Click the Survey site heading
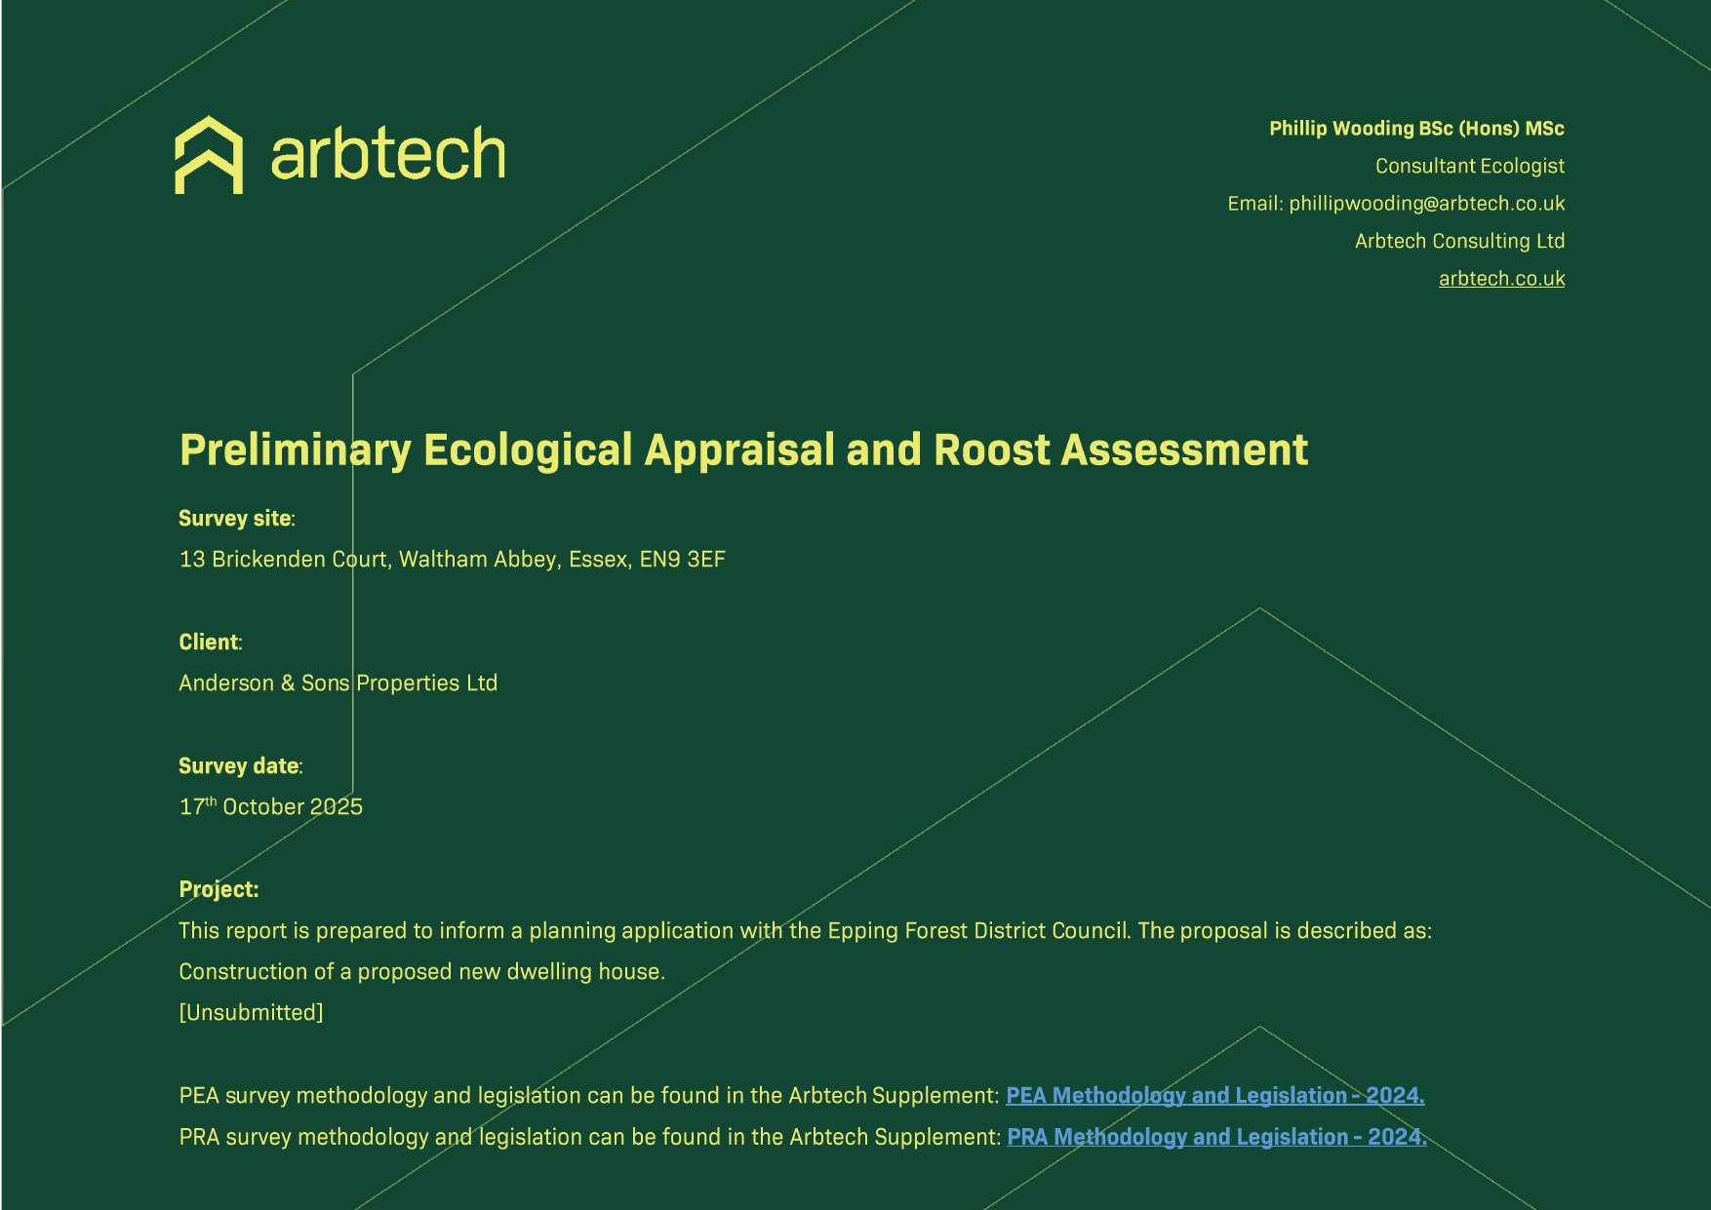 pos(235,519)
